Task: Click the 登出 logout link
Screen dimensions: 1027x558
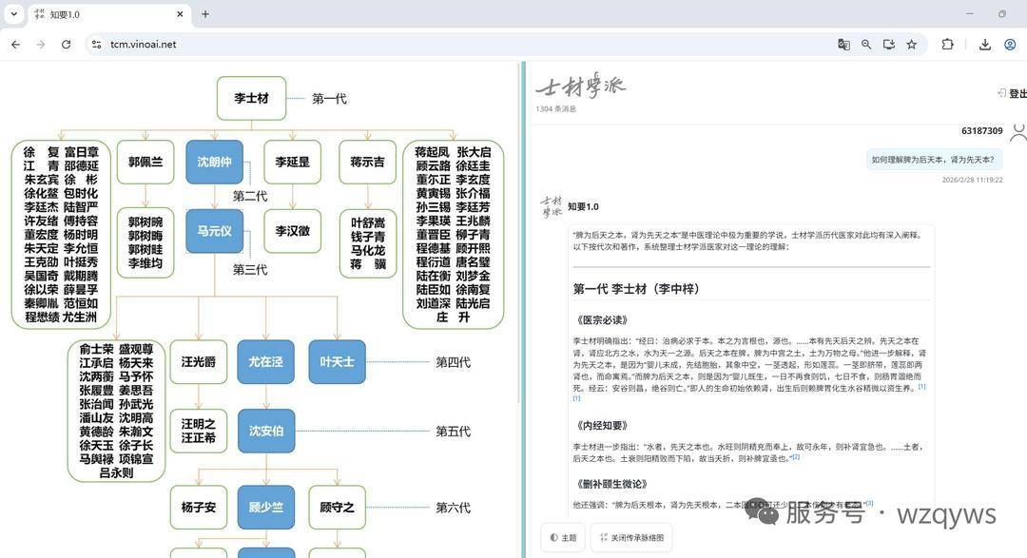Action: click(1012, 93)
